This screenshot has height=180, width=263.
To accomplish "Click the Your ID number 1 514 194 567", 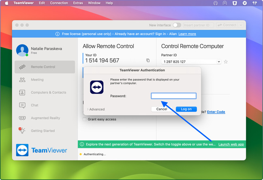I will coord(102,60).
